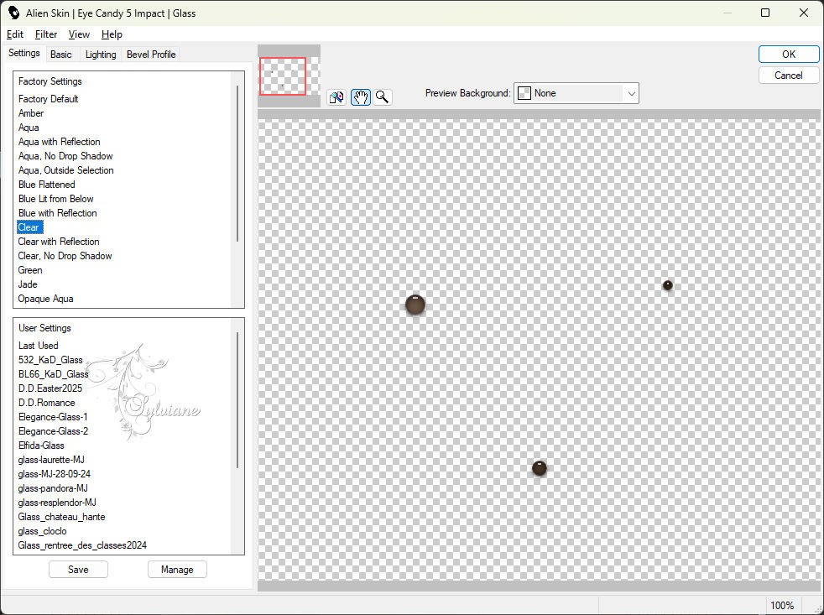Click the large glass bead in preview
The image size is (824, 615).
point(415,305)
